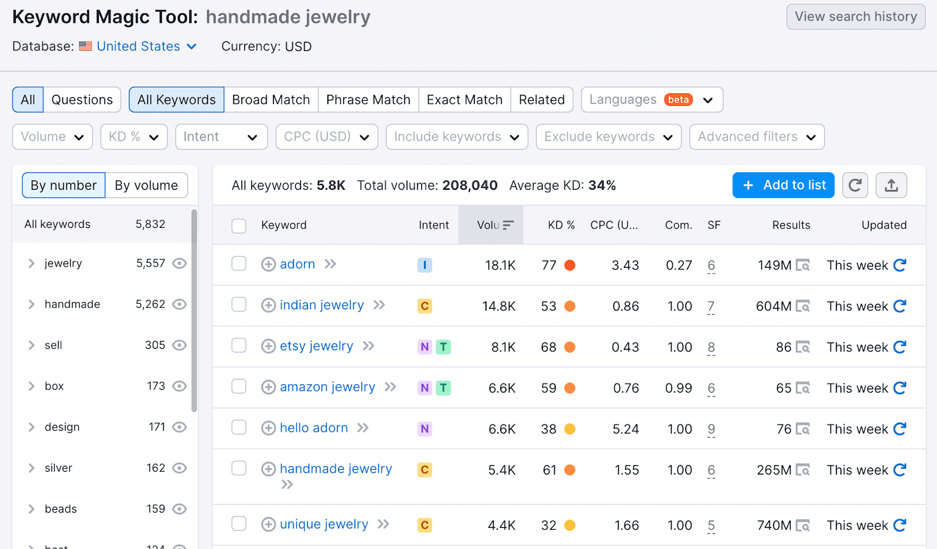Refresh the keyword results table
This screenshot has width=937, height=549.
point(855,185)
